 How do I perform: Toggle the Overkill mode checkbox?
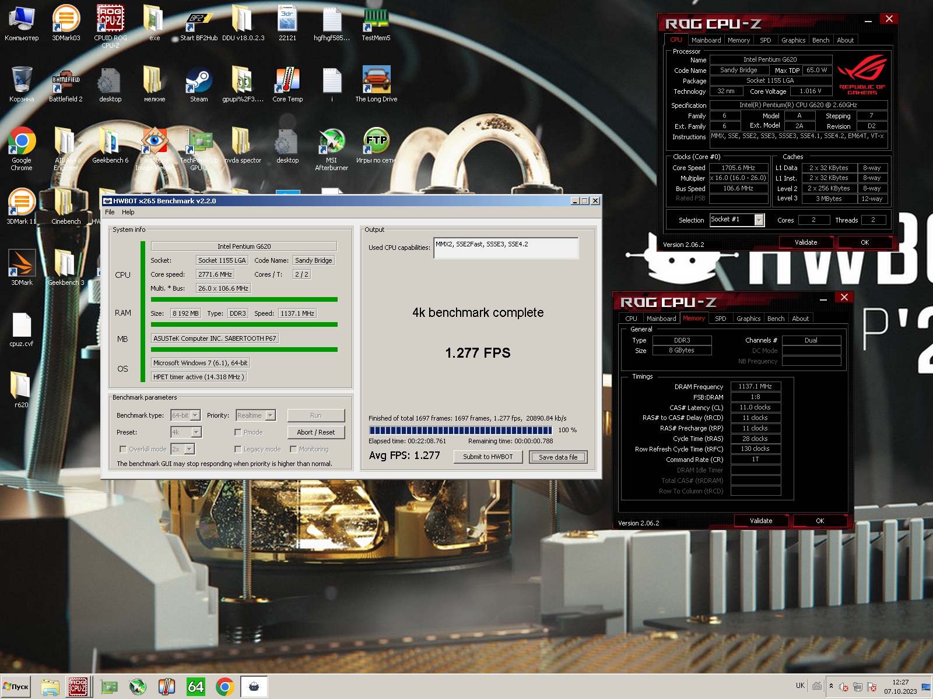coord(122,449)
